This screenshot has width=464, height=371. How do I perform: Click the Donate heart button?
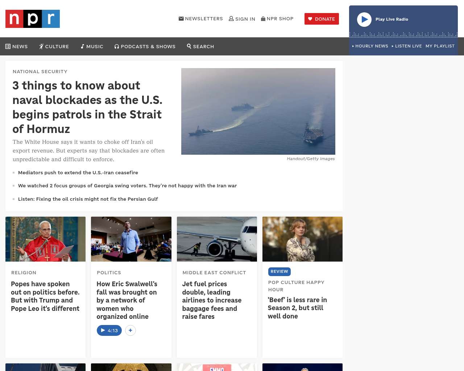pos(322,19)
